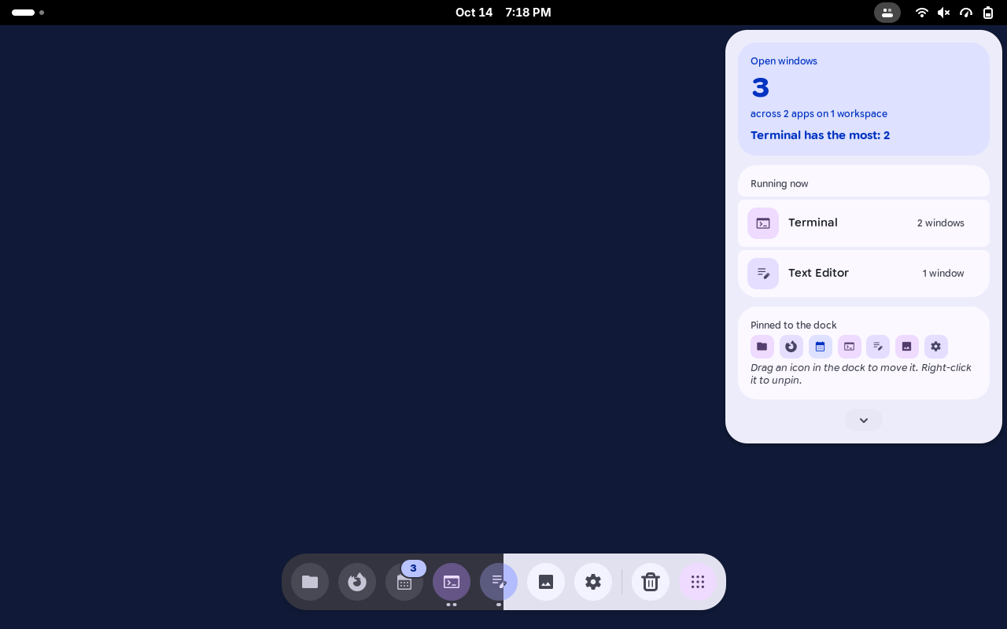
Task: Click the Wi-Fi indicator in the top bar
Action: (922, 13)
